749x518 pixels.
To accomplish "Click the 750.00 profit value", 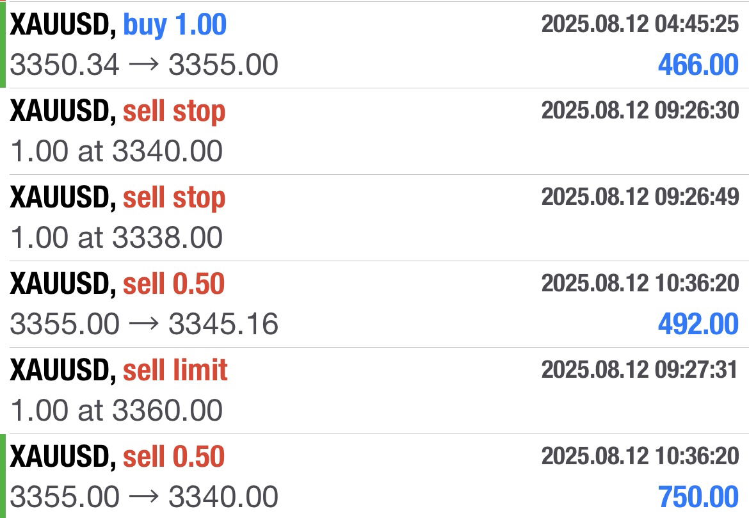I will [x=698, y=497].
